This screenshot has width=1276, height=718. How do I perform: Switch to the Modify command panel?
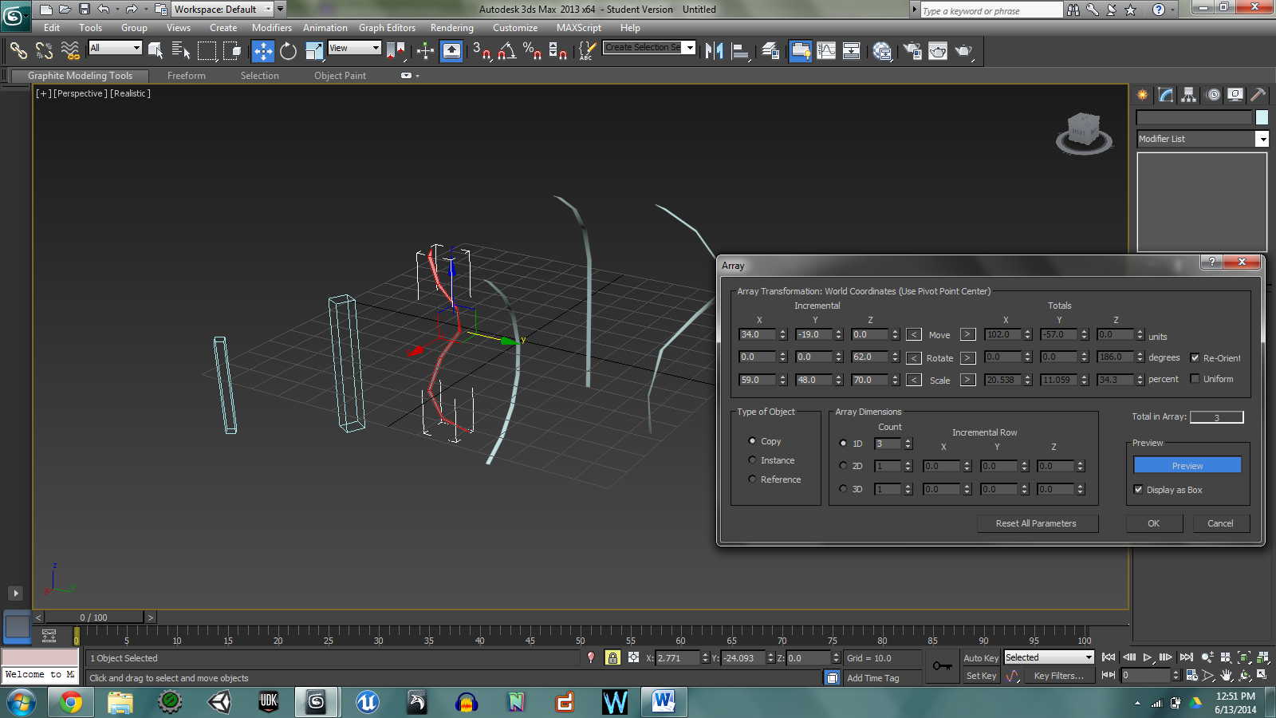pos(1166,95)
